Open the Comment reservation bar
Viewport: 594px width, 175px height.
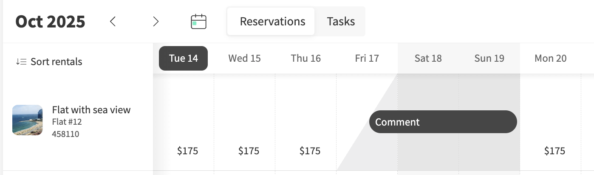[x=443, y=122]
